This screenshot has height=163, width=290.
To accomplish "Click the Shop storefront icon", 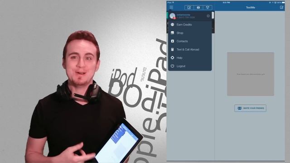I will click(172, 33).
